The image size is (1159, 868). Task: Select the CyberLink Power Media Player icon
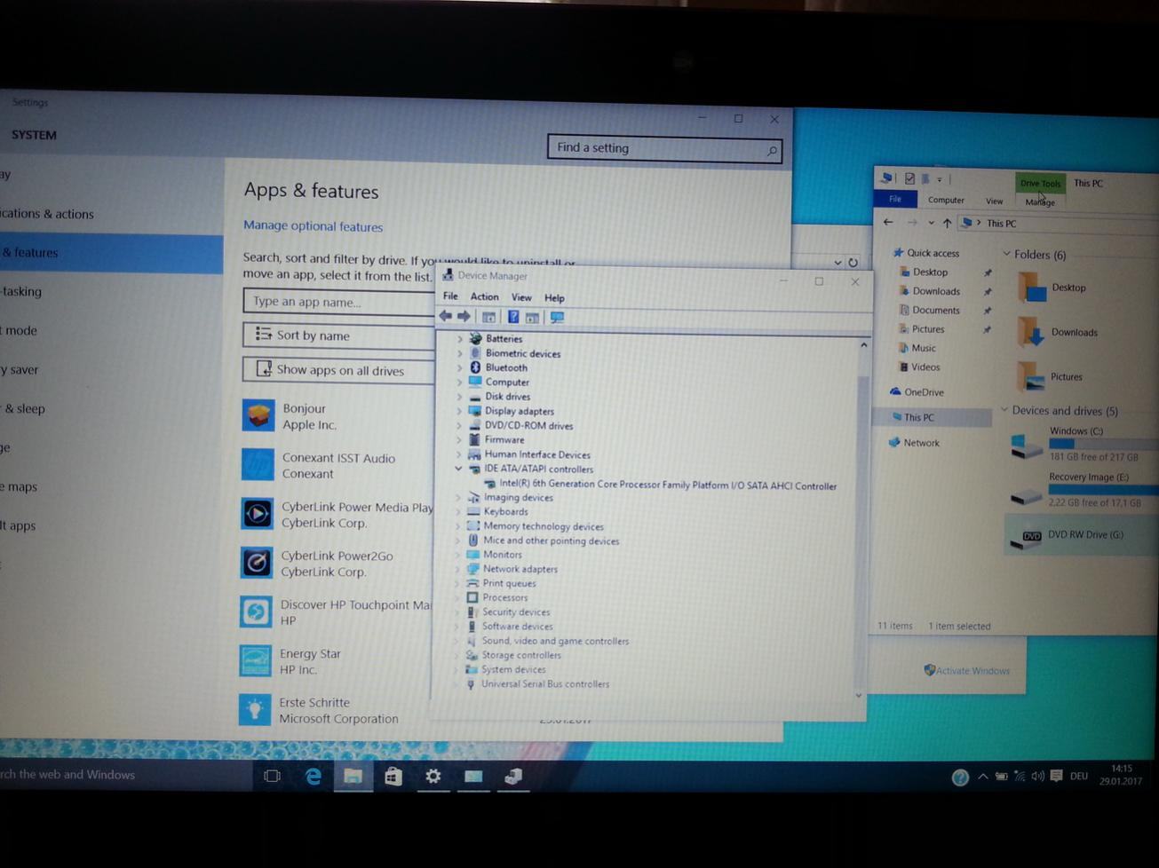click(258, 514)
